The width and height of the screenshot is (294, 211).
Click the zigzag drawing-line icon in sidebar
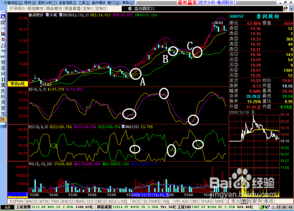(3, 45)
